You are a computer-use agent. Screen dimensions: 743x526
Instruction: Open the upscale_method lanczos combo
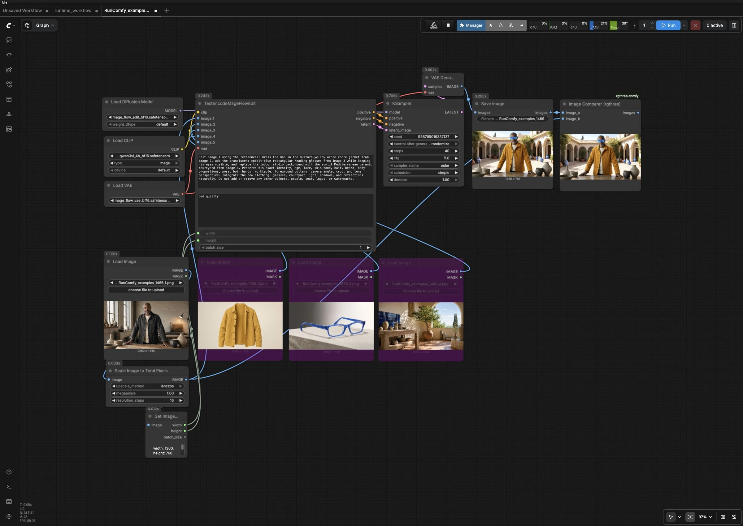[147, 386]
